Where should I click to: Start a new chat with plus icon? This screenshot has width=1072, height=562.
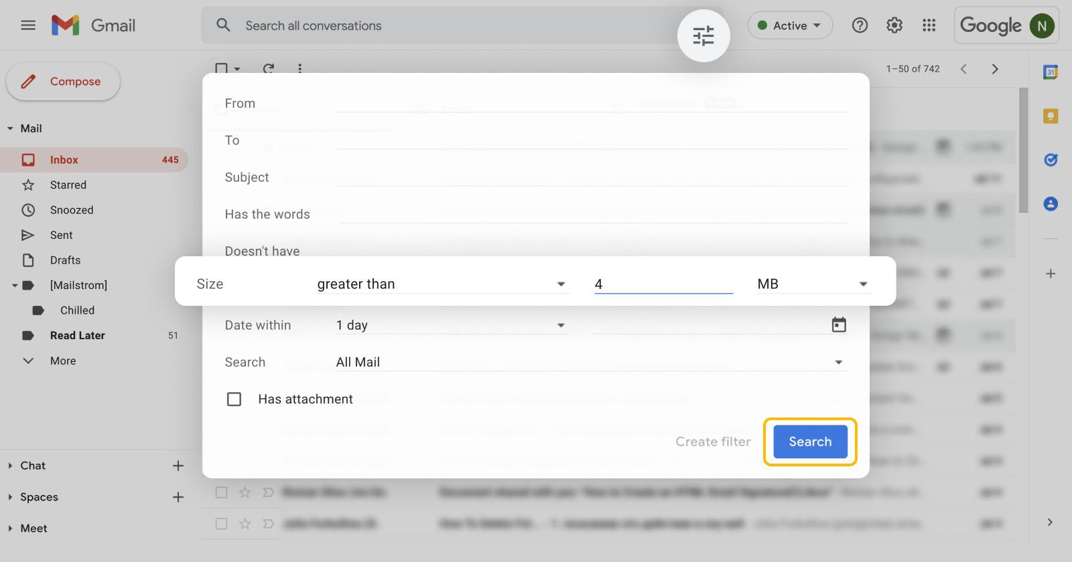coord(178,466)
